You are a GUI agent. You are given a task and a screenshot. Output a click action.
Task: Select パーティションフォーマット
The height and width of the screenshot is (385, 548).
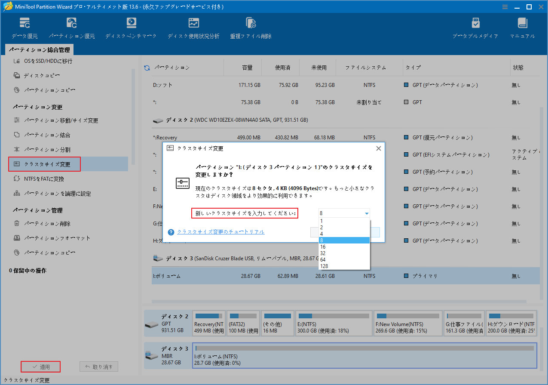52,238
